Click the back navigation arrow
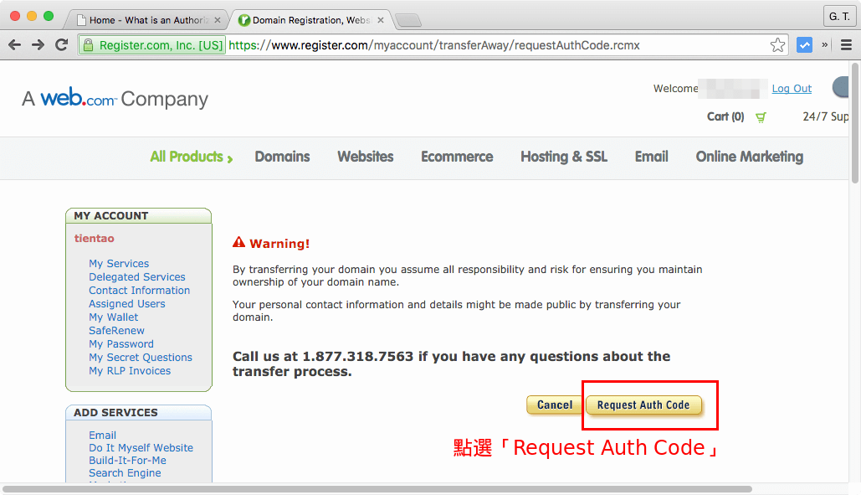This screenshot has height=495, width=861. 14,45
